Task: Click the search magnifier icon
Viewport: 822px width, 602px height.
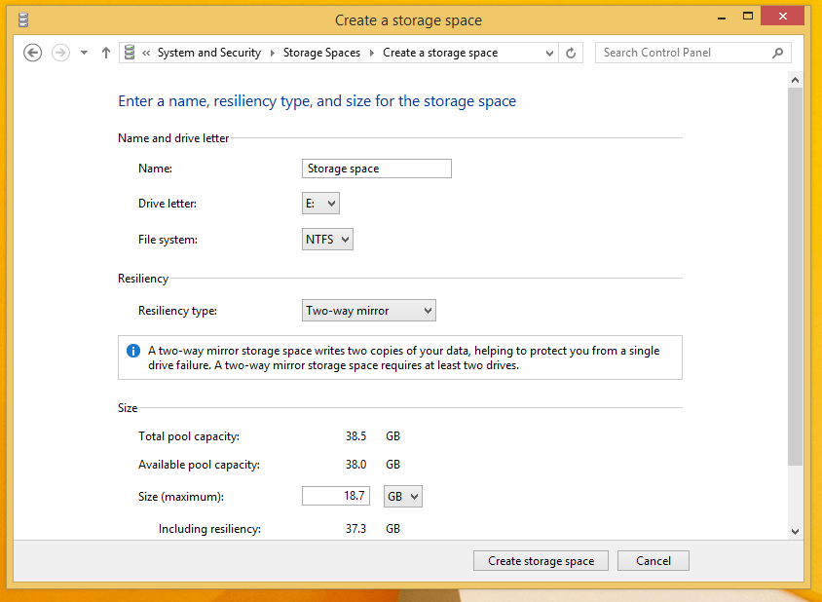Action: click(x=778, y=53)
